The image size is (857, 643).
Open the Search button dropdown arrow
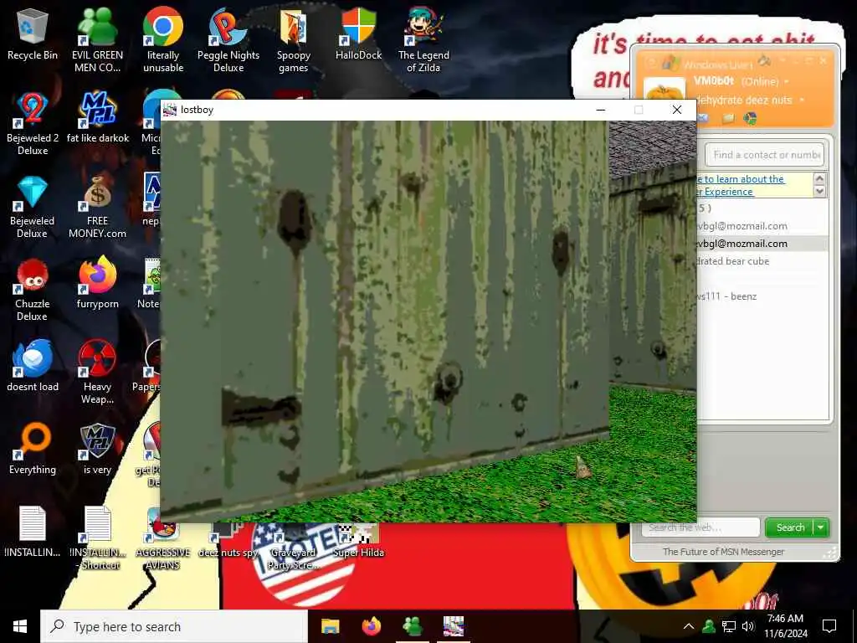coord(821,527)
